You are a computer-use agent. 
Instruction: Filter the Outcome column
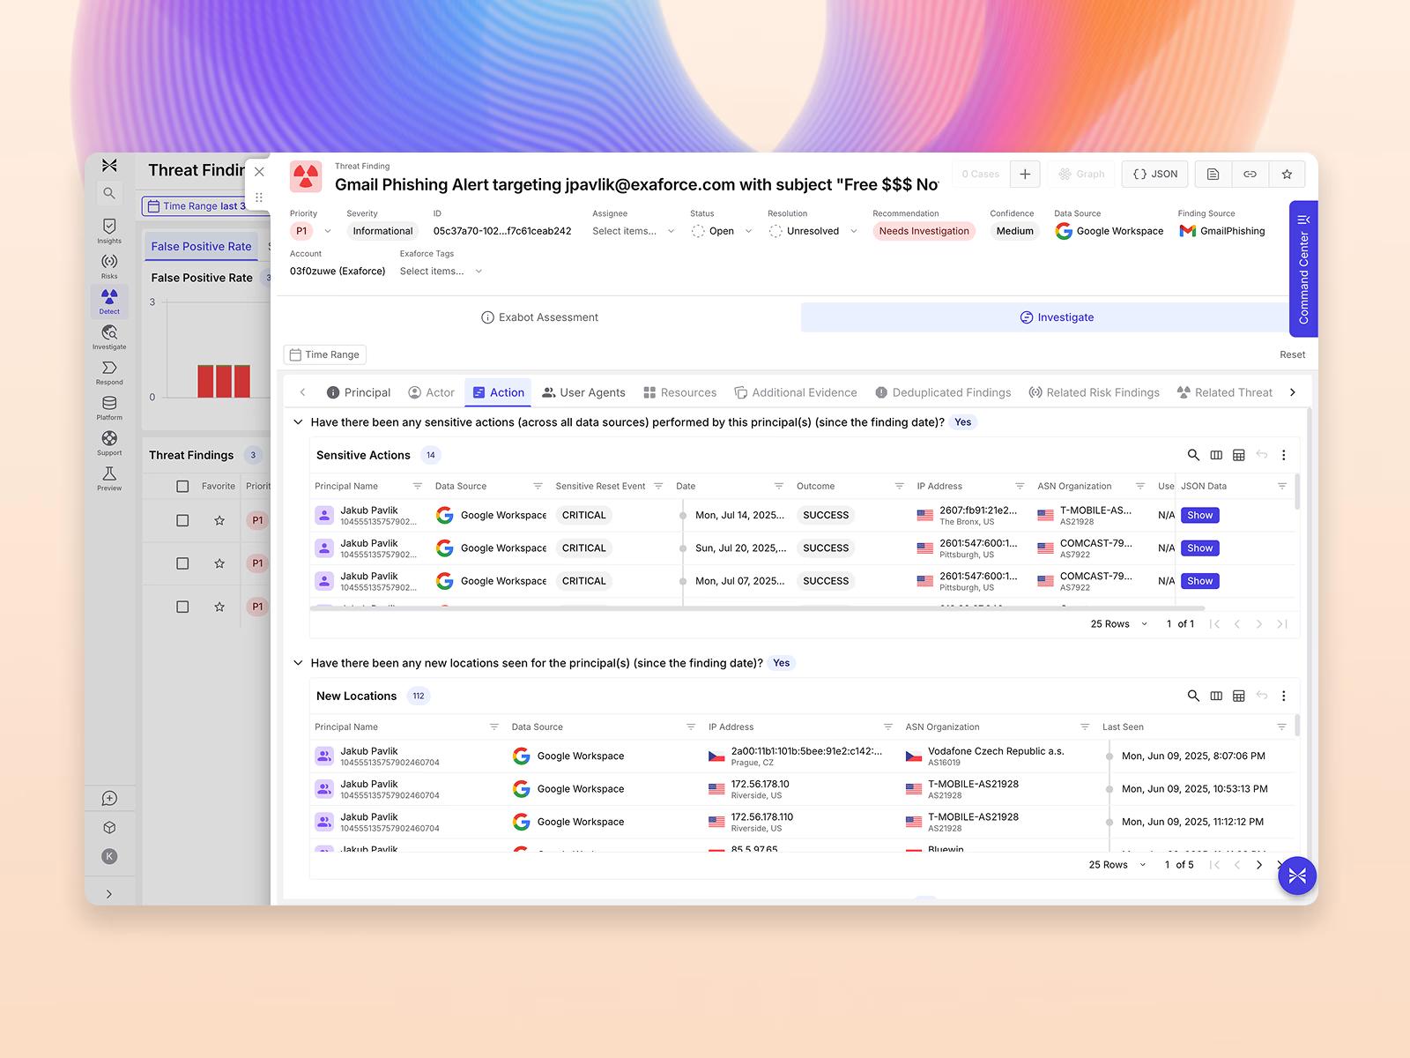coord(899,486)
